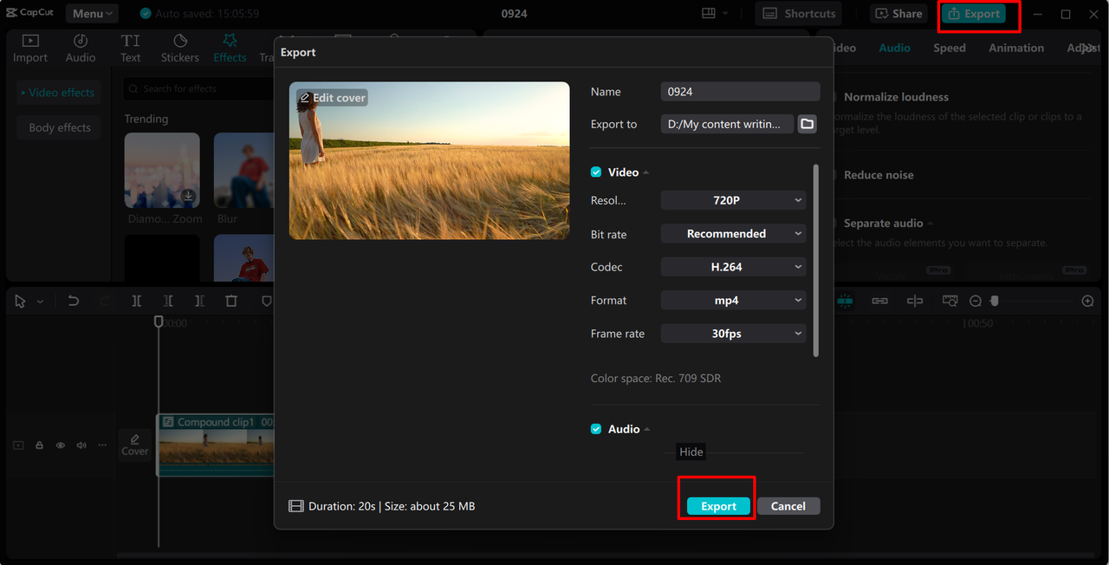
Task: Switch to the Import tab
Action: [30, 49]
